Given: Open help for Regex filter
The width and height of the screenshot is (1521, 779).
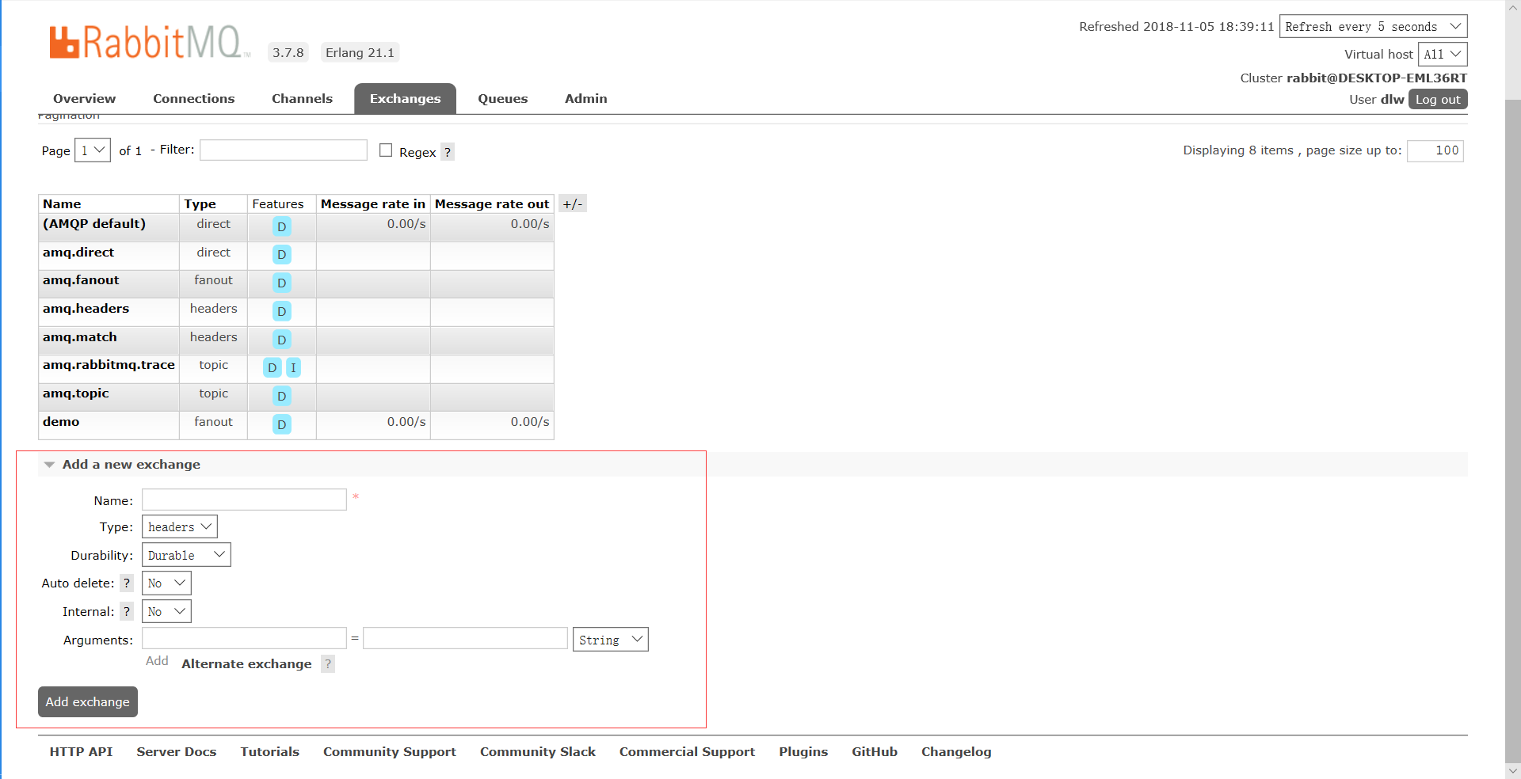Looking at the screenshot, I should 448,152.
